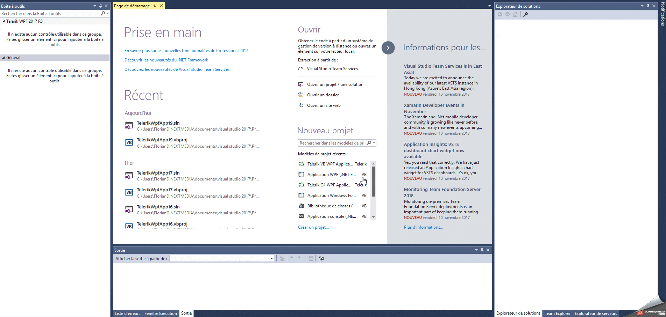Select the Sortie tab at the bottom
This screenshot has width=666, height=317.
186,313
